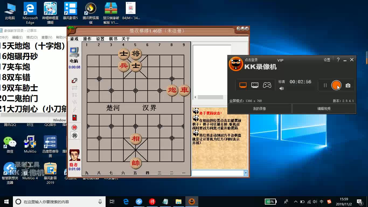Open the Start menu
The width and height of the screenshot is (368, 207).
[6, 202]
